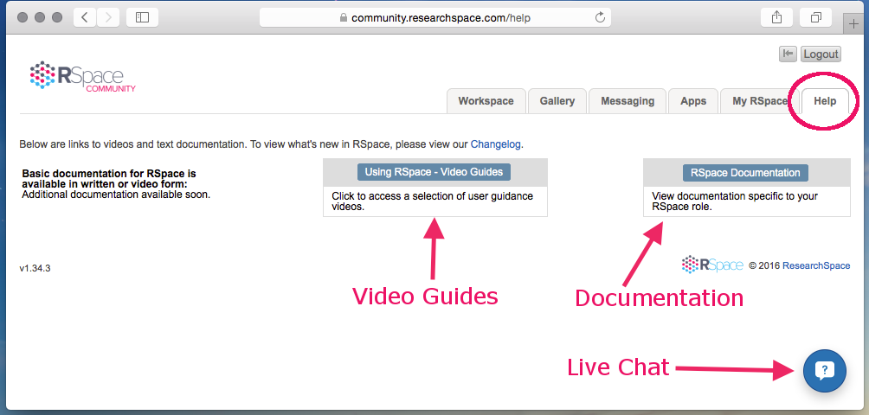This screenshot has width=869, height=415.
Task: Click Safari back navigation arrow
Action: (x=84, y=17)
